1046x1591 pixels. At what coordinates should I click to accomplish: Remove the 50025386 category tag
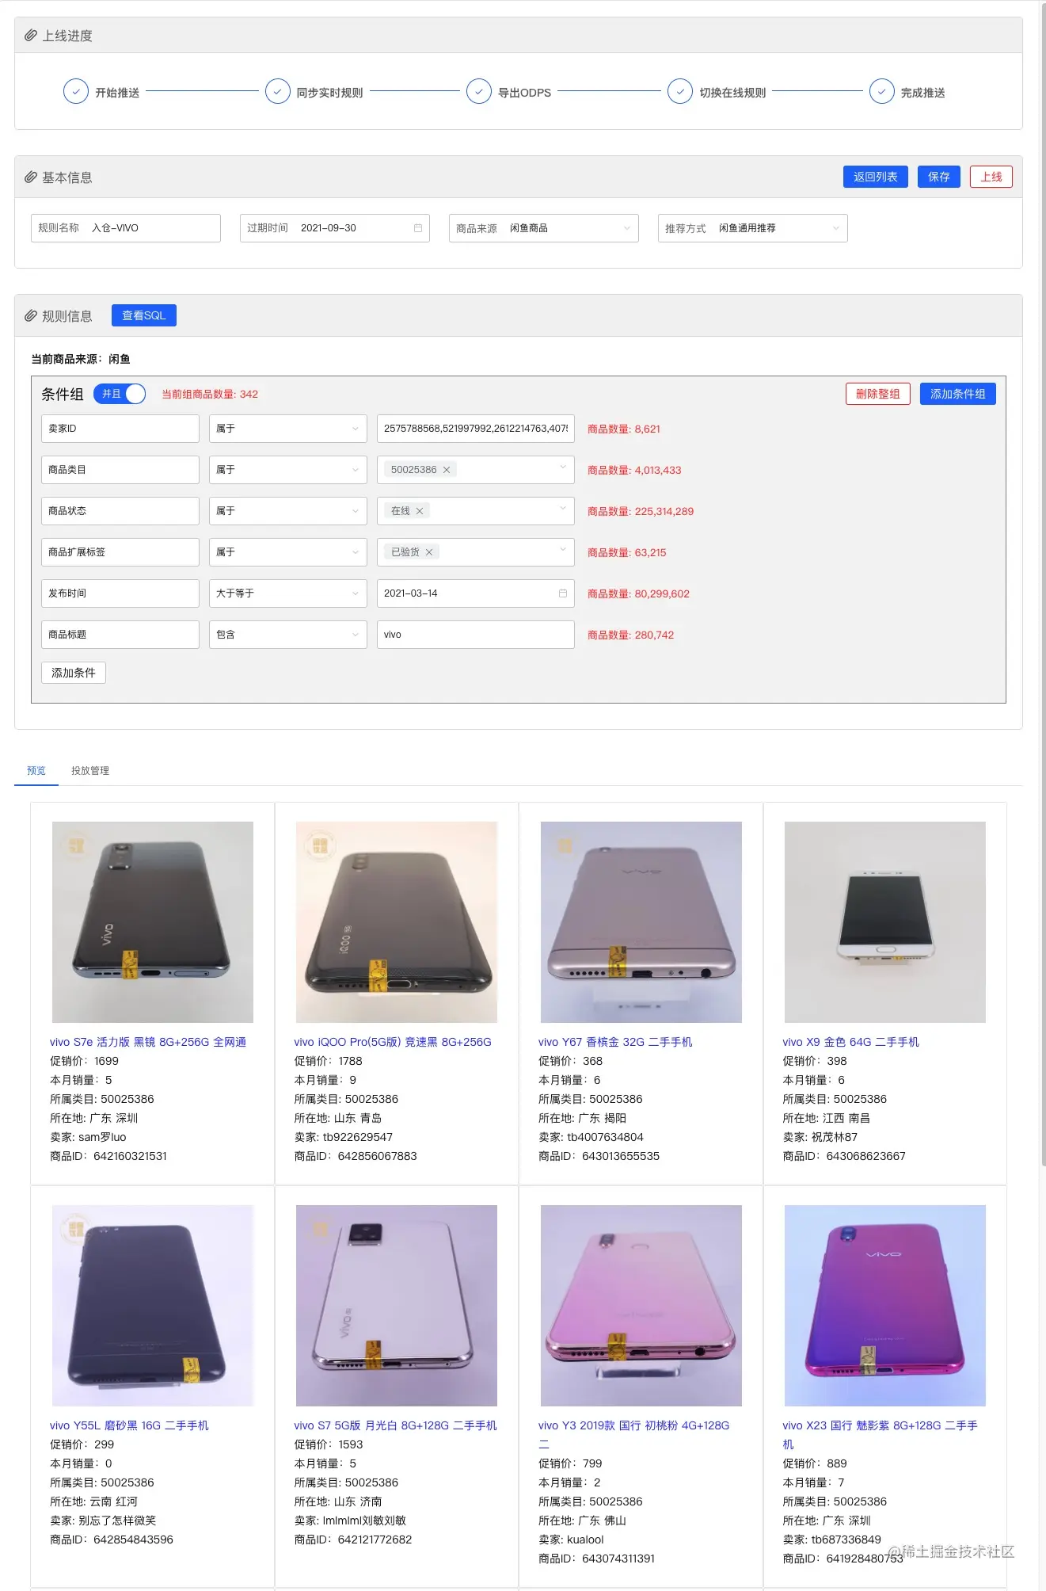coord(447,470)
